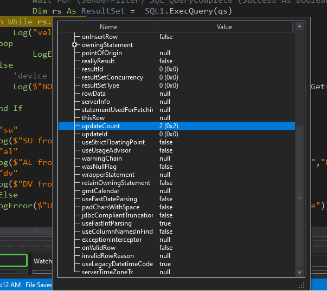This screenshot has height=291, width=327.
Task: Click the clock time in the status bar
Action: tap(10, 285)
